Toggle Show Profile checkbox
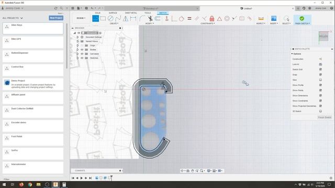 (320, 85)
